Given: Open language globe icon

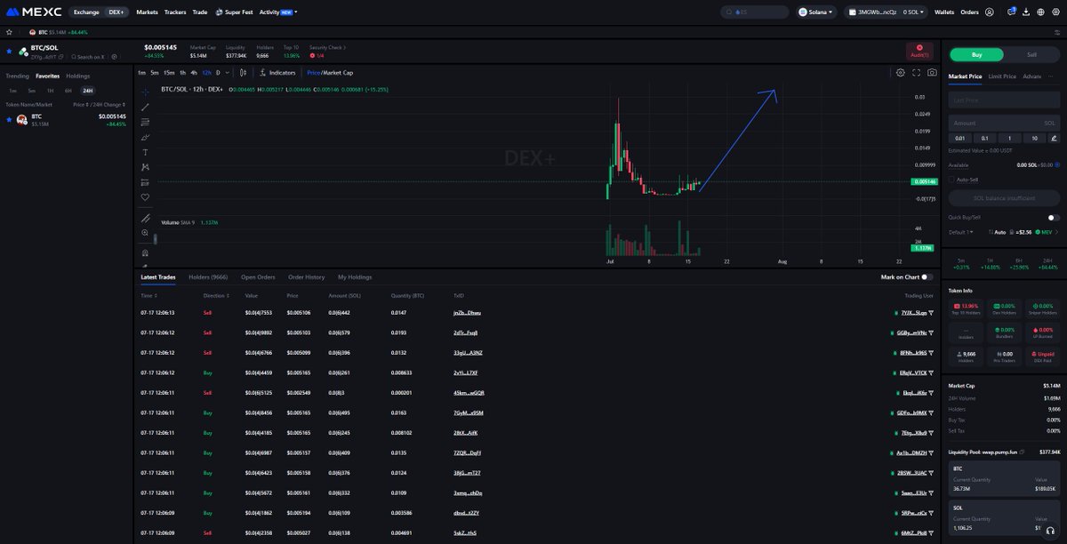Looking at the screenshot, I should [1040, 12].
